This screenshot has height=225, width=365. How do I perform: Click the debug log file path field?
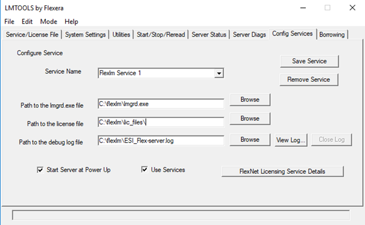click(x=161, y=141)
